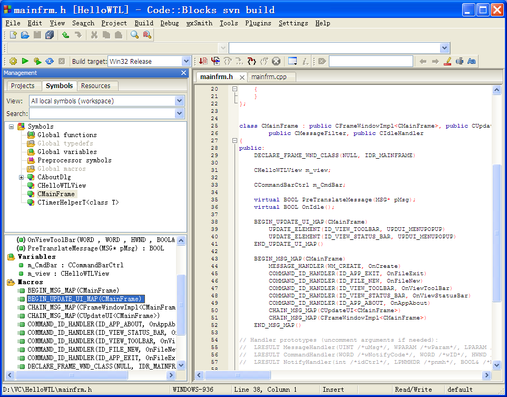Viewport: 507px width, 397px height.
Task: Toggle Match case for incremental search
Action: [472, 61]
